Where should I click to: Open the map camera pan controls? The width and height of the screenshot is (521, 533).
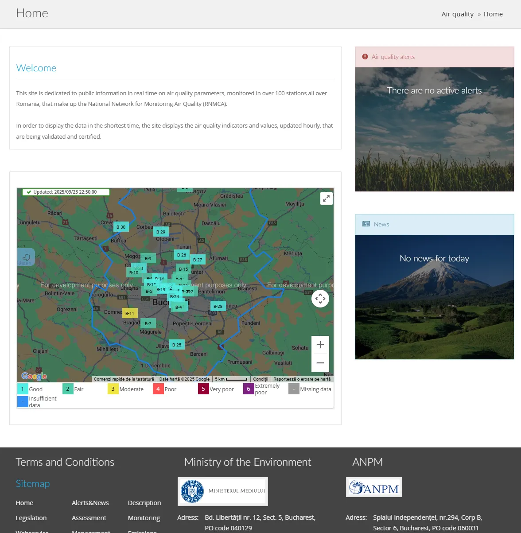(320, 299)
